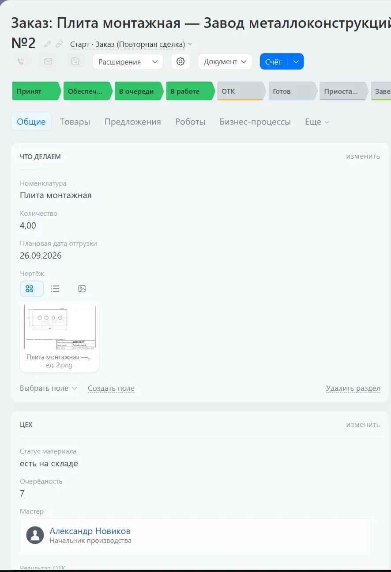Copy the order link via chain icon
Image resolution: width=391 pixels, height=572 pixels.
(59, 44)
